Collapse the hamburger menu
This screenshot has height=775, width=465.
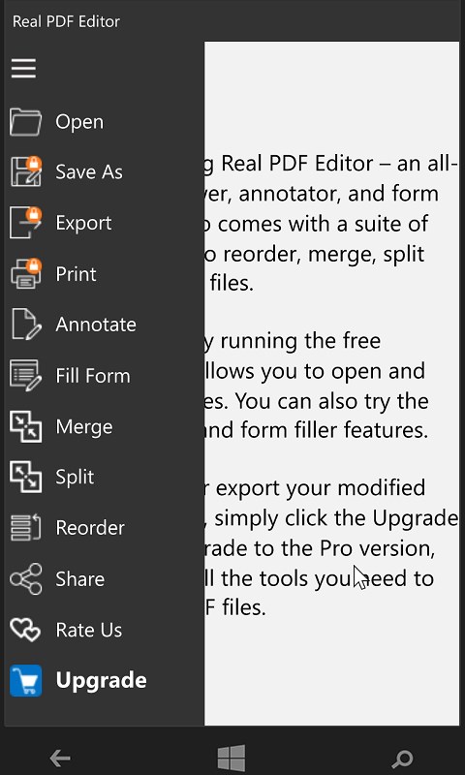coord(23,68)
